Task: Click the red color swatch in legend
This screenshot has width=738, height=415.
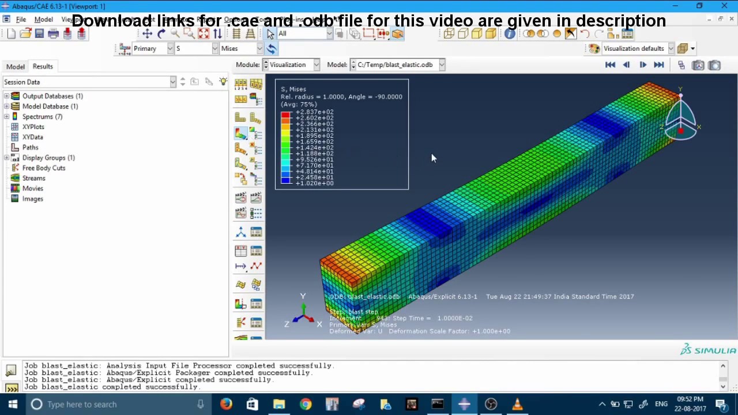Action: coord(285,115)
